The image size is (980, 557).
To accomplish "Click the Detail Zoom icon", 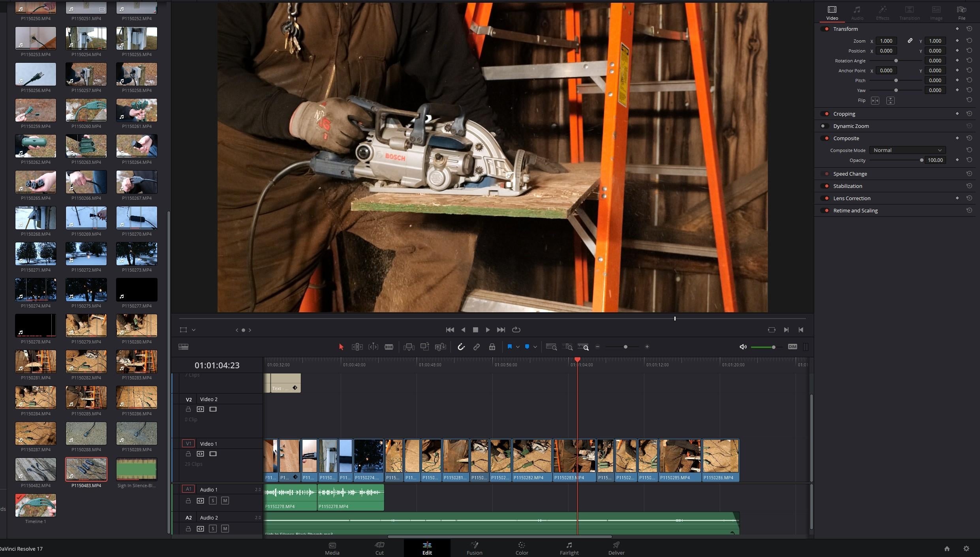I will pyautogui.click(x=567, y=347).
